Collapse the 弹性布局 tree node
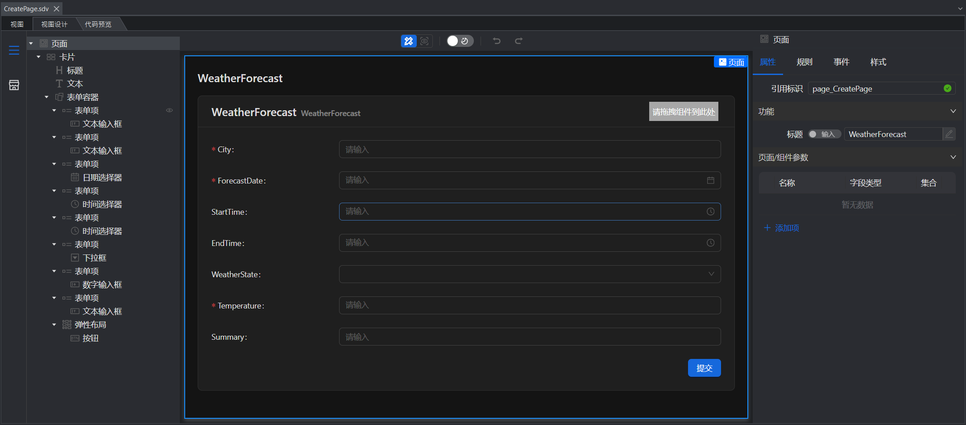This screenshot has width=966, height=425. 54,325
